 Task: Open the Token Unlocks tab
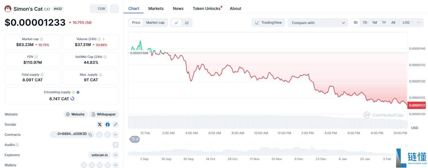[x=207, y=8]
